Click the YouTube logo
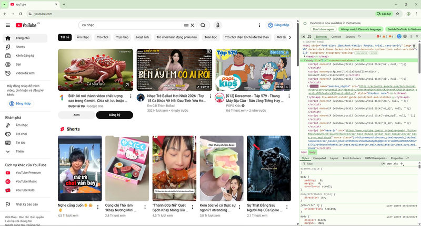Screen dimensions: 421x226 (26, 25)
